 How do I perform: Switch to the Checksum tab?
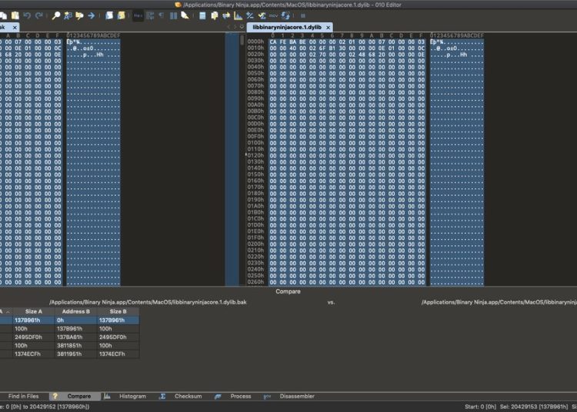click(x=188, y=396)
